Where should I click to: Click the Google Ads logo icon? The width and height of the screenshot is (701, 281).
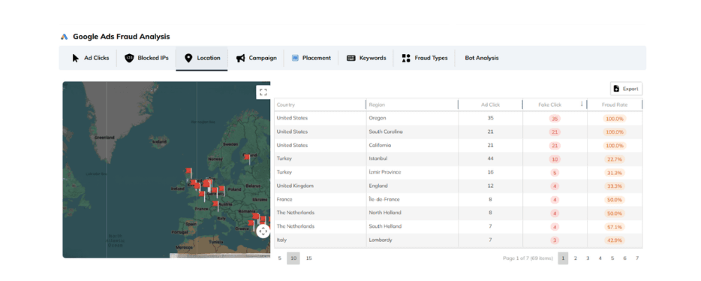(x=65, y=37)
